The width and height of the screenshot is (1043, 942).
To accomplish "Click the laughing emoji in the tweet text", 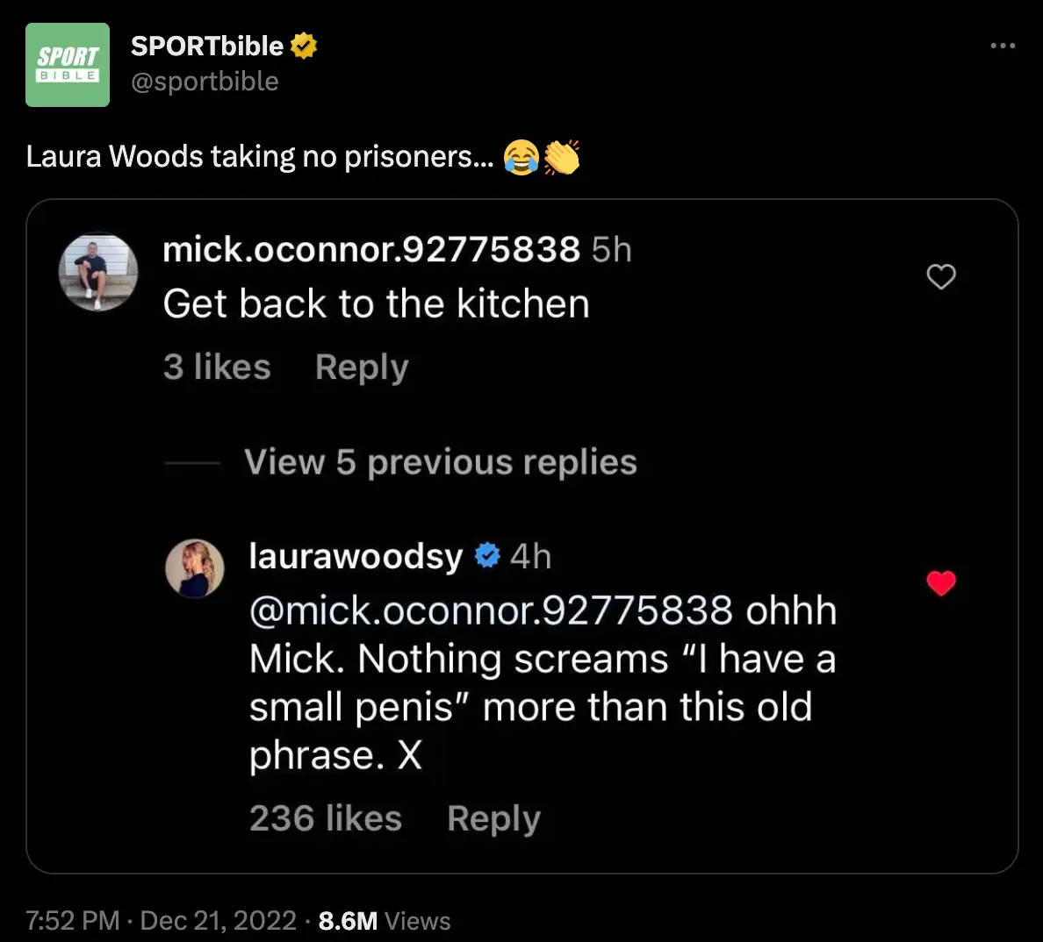I will [521, 158].
